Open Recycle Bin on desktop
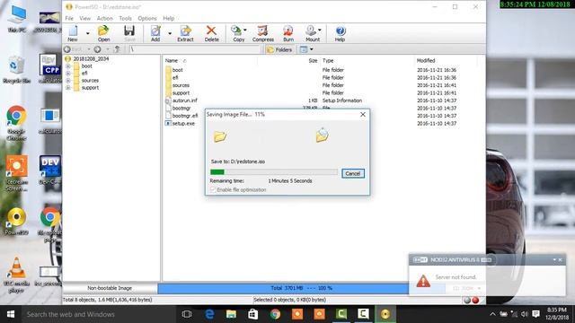The image size is (575, 323). 16,70
